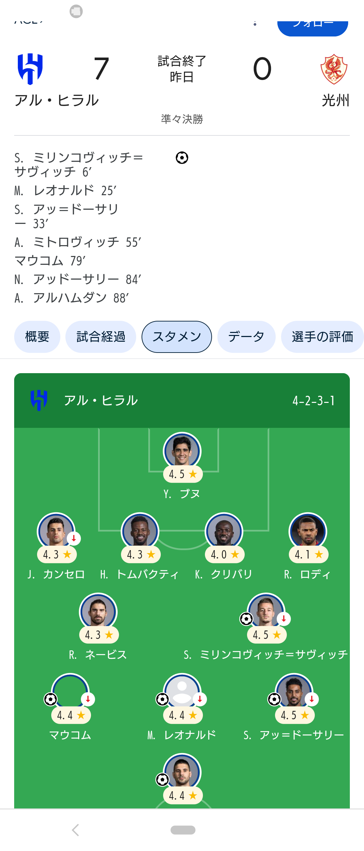Tap goal icon next to Malcom's avatar
The width and height of the screenshot is (364, 851).
click(51, 699)
